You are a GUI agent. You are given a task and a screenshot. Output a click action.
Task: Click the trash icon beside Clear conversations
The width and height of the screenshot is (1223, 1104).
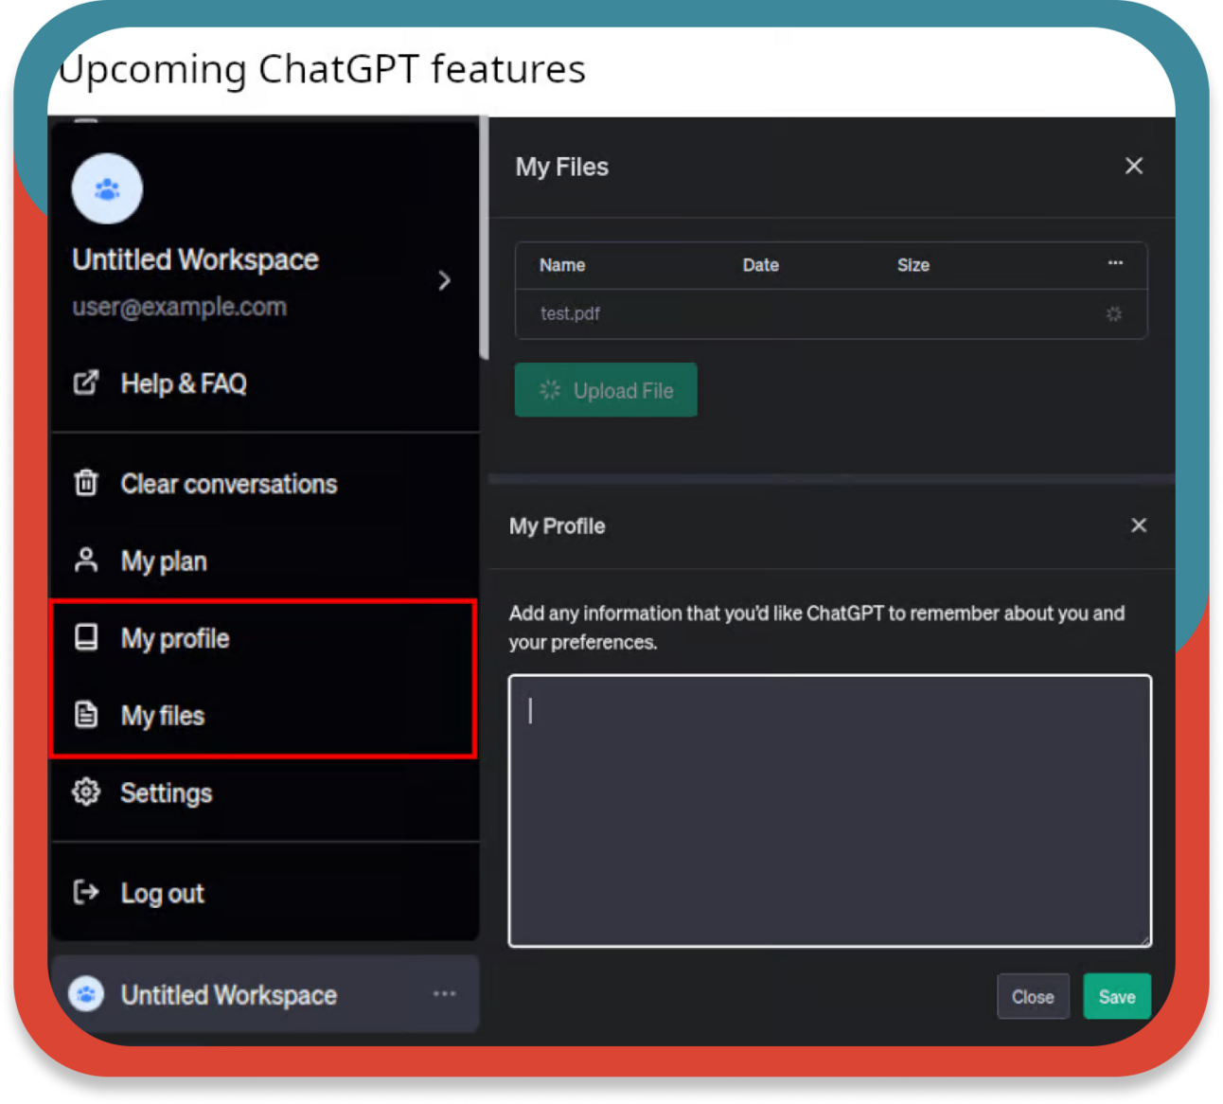(86, 483)
